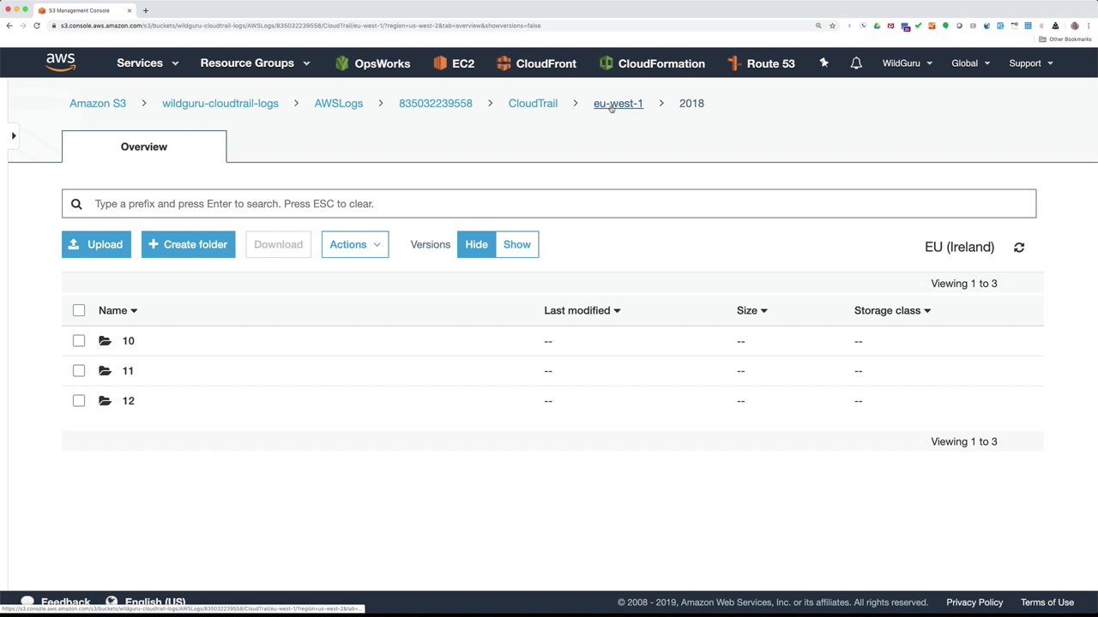Sort by the Size column
This screenshot has width=1098, height=617.
(x=751, y=310)
